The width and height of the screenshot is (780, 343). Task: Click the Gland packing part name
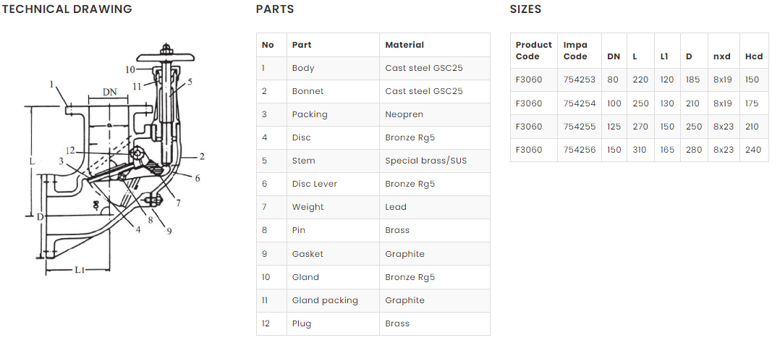(325, 300)
